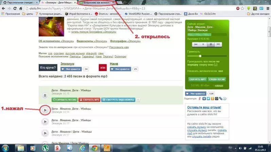271x152 pixels.
Task: Open Видеоклипы «Элизиум» link
Action: click(x=92, y=41)
